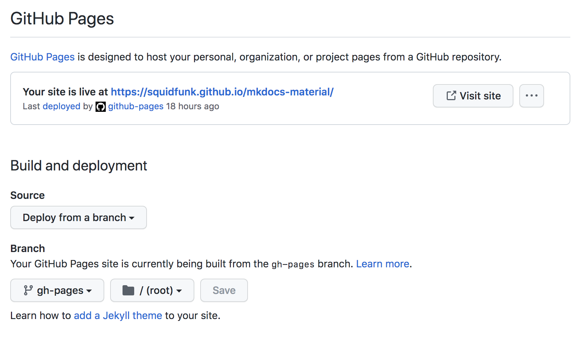Image resolution: width=582 pixels, height=338 pixels.
Task: Select the '18 hours ago' timestamp text
Action: [x=193, y=106]
